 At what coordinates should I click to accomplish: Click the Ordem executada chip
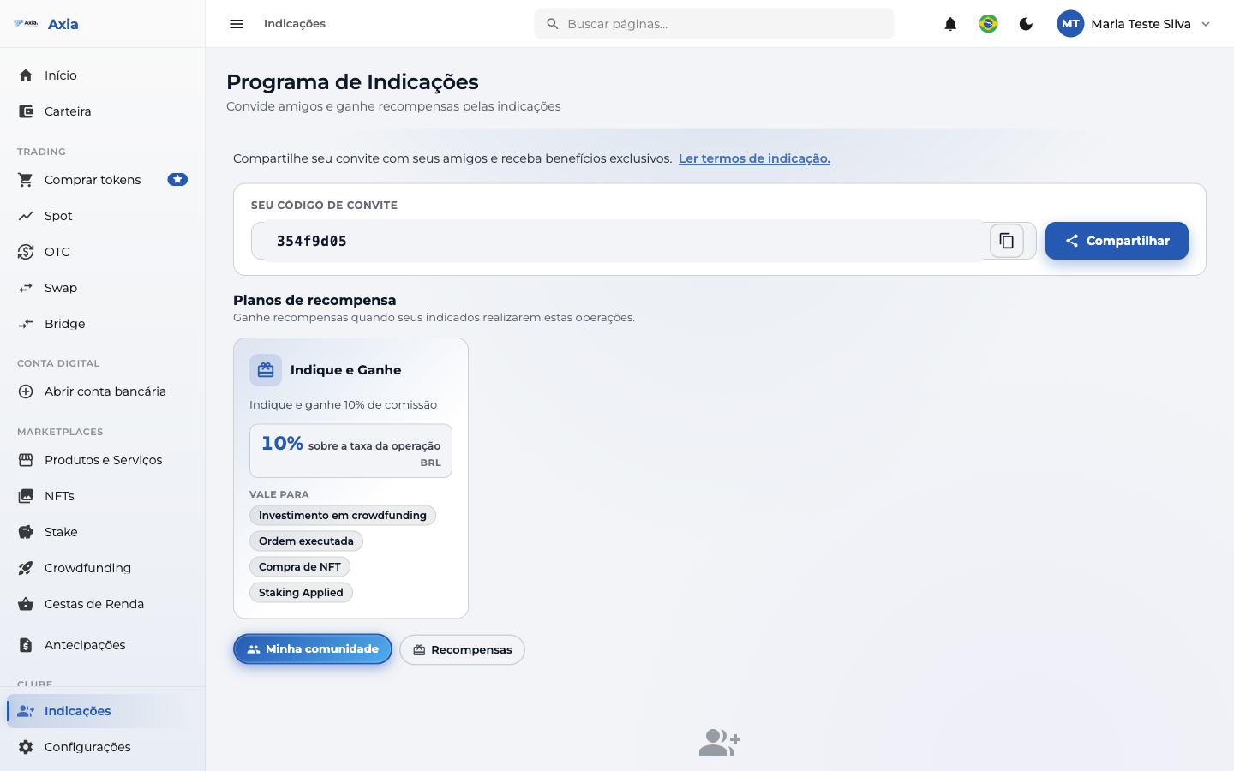point(306,541)
